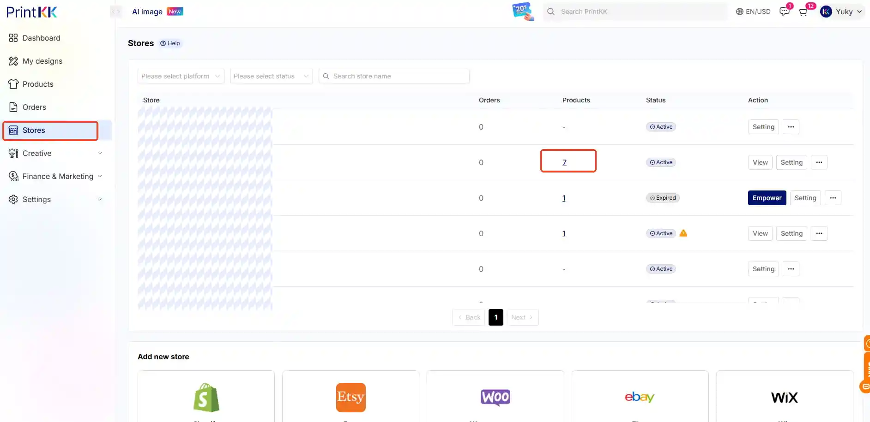The height and width of the screenshot is (422, 870).
Task: Click the Shopify store logo under Add new store
Action: (206, 397)
